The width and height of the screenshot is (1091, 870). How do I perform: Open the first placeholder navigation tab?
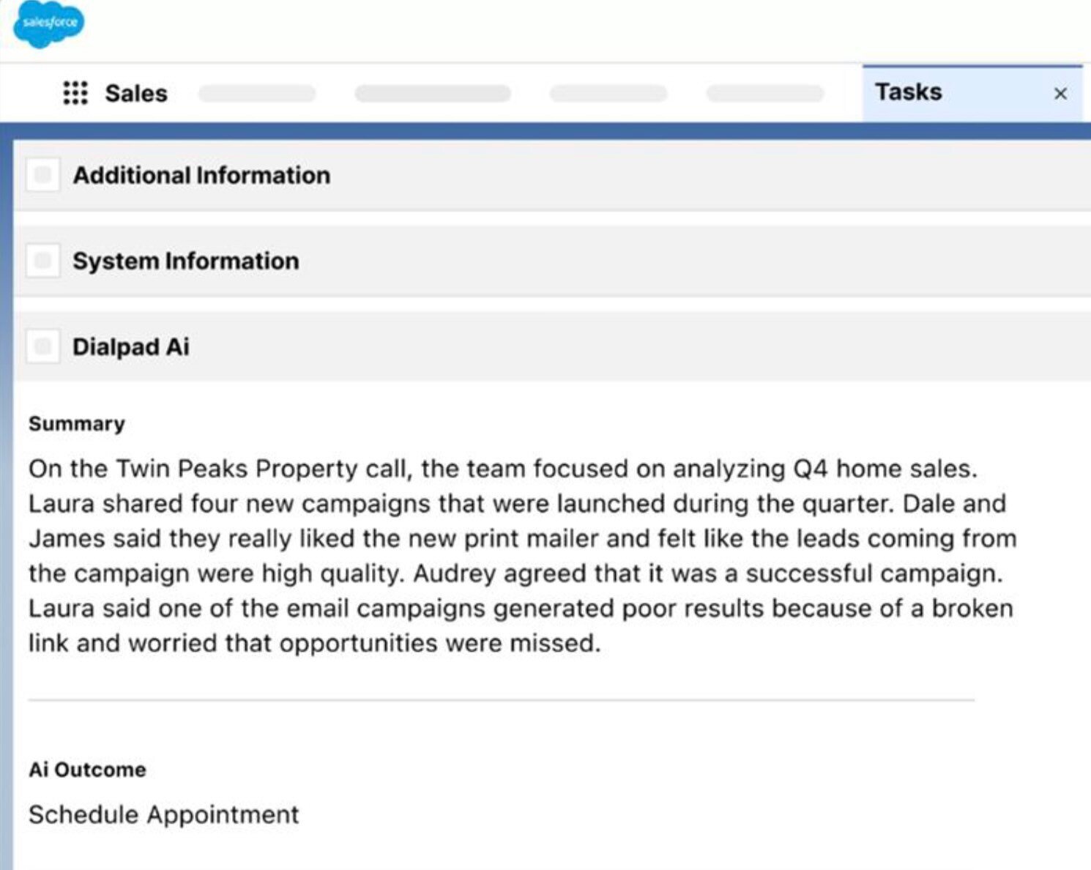click(257, 94)
